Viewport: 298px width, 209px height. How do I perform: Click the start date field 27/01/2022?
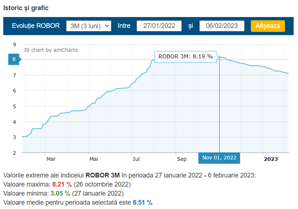pyautogui.click(x=159, y=26)
